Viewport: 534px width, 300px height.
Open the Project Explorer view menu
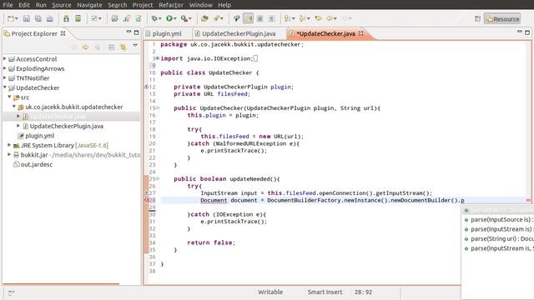135,45
